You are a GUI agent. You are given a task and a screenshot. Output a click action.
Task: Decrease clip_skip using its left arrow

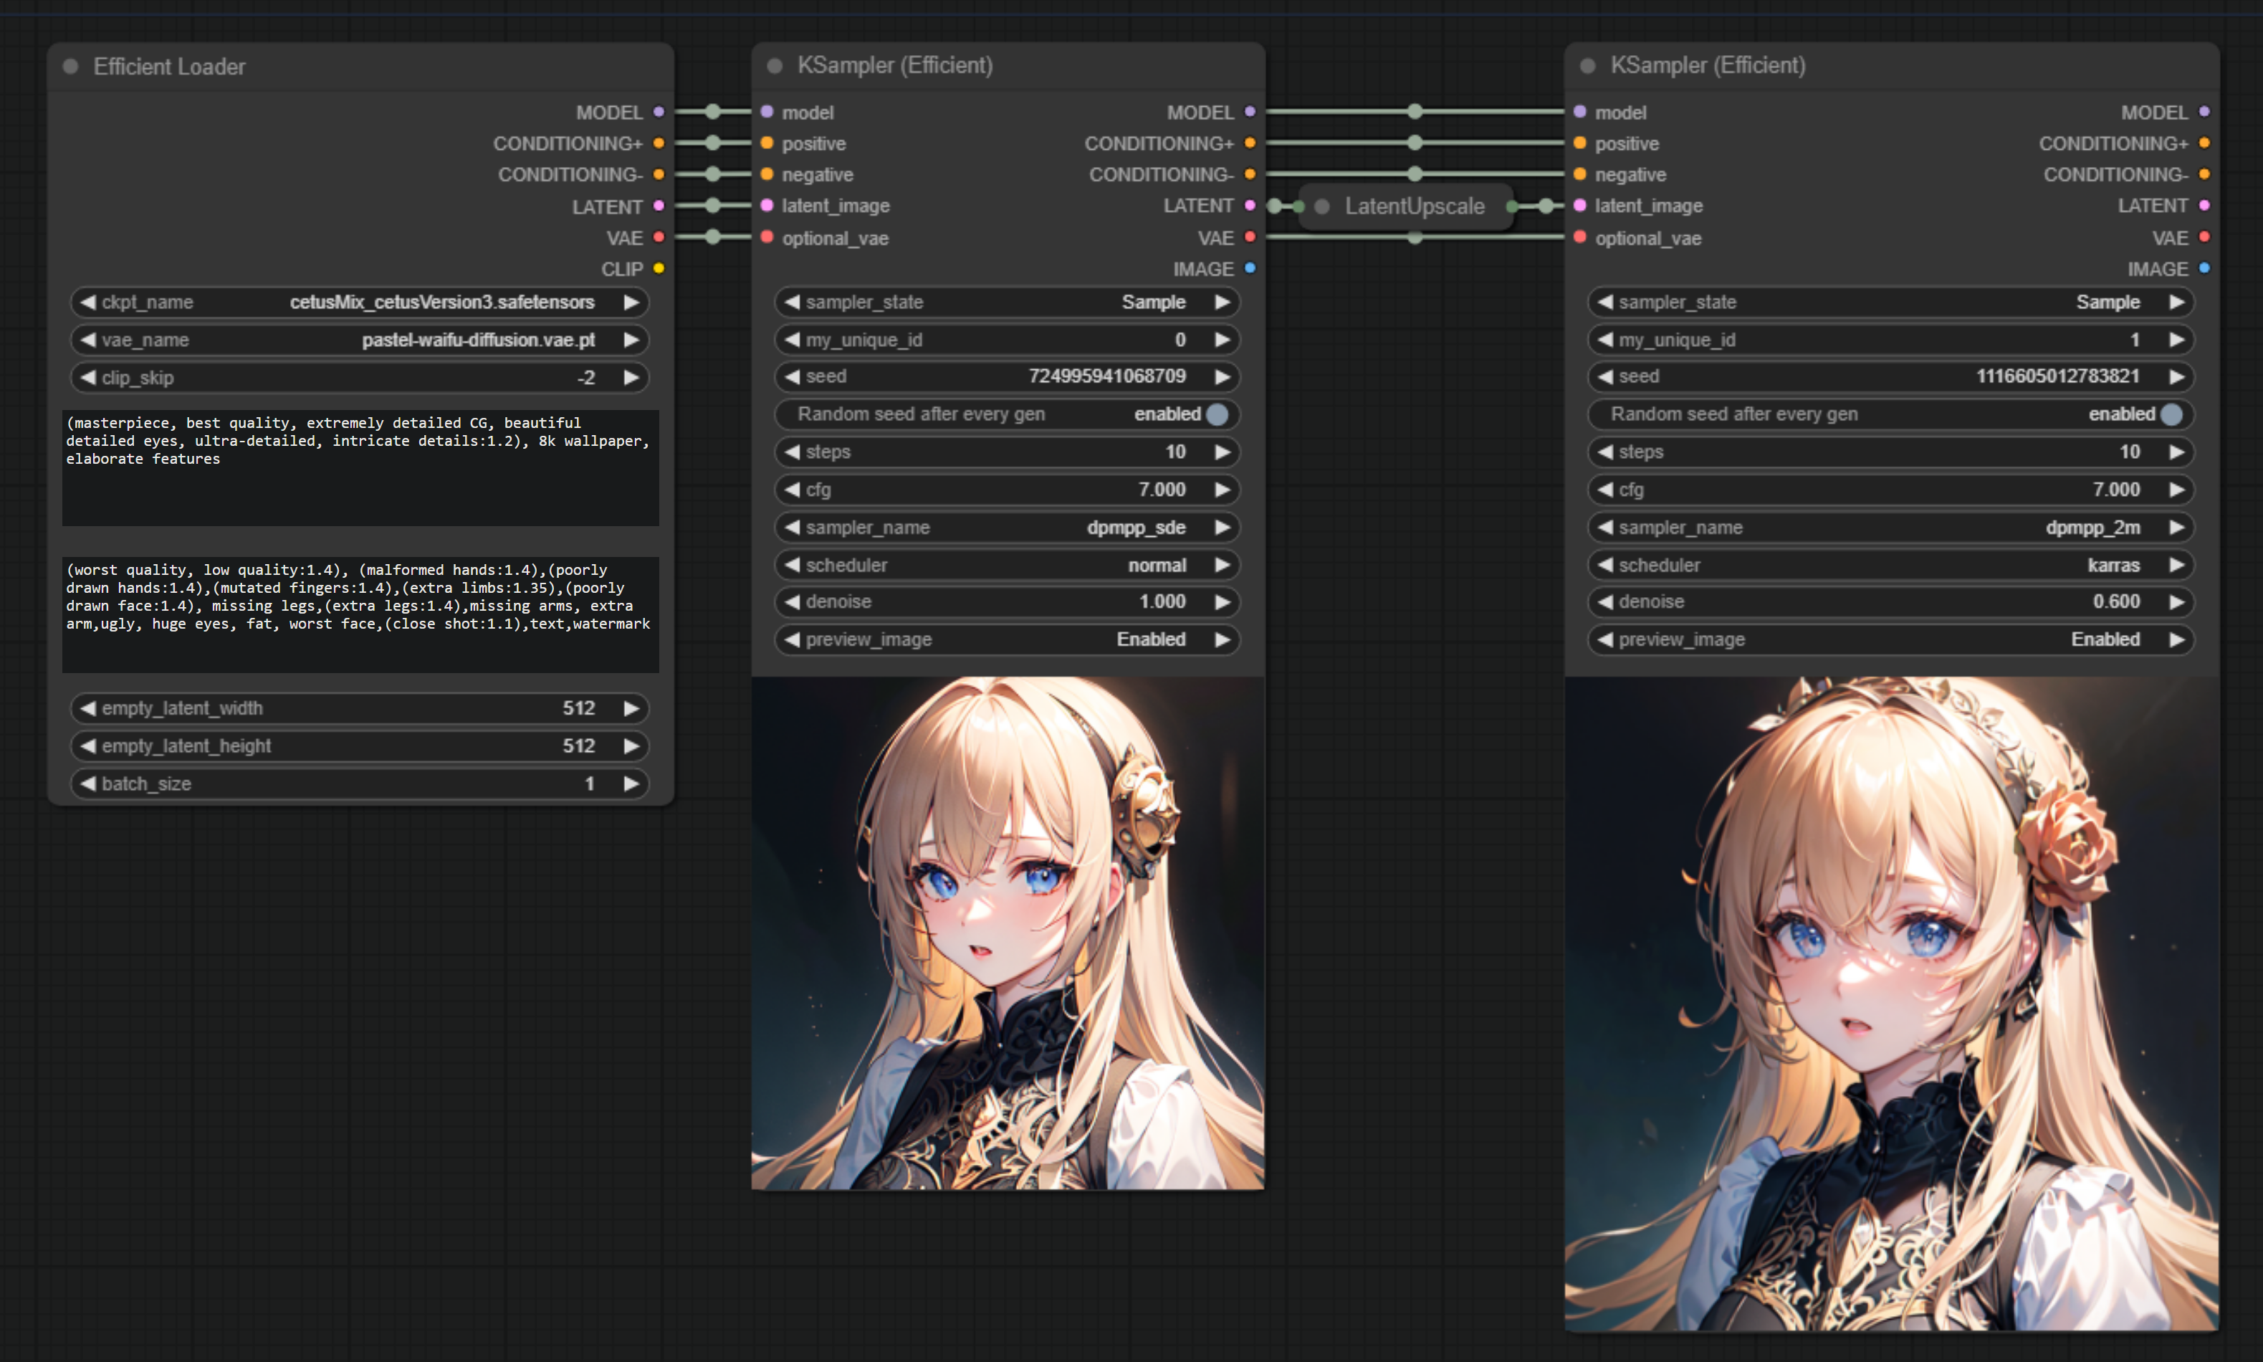[88, 377]
